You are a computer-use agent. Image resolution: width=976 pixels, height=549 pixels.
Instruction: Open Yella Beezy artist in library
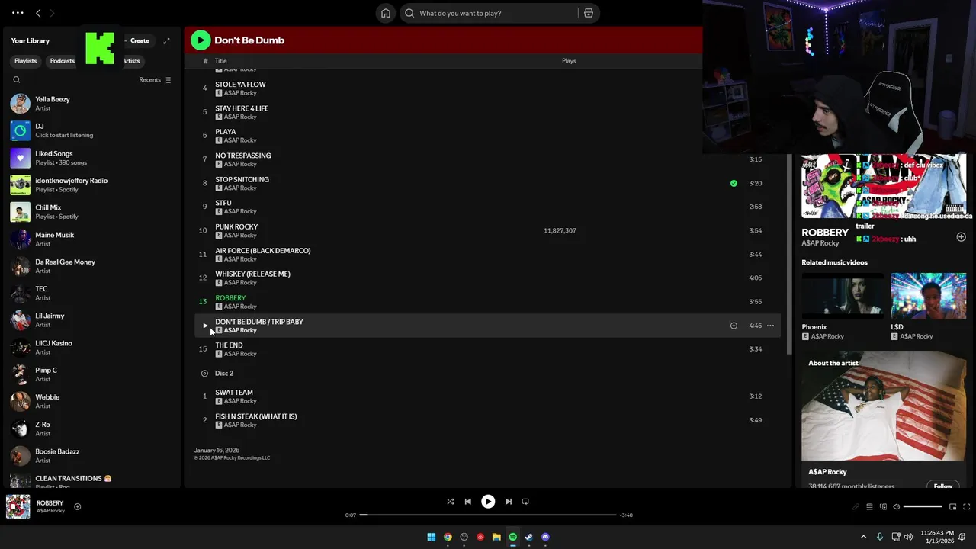(x=91, y=104)
